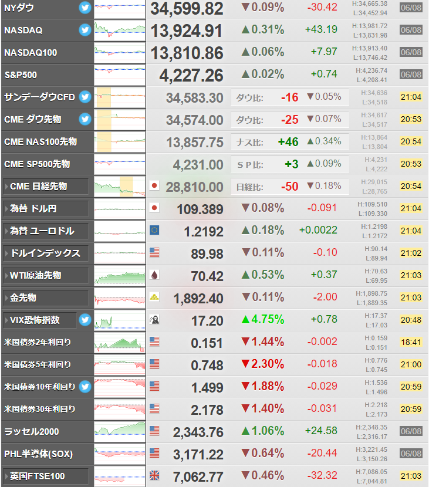This screenshot has width=429, height=487.
Task: Select the SOX price 3,171.22
Action: (198, 455)
